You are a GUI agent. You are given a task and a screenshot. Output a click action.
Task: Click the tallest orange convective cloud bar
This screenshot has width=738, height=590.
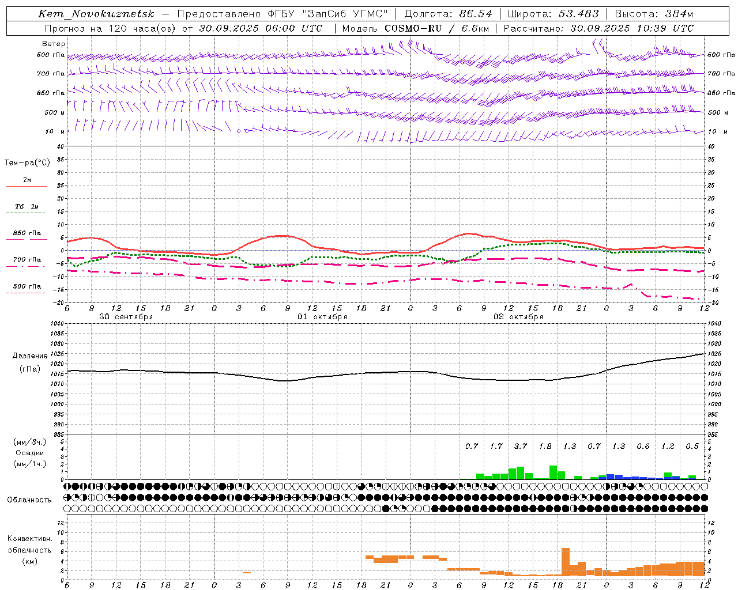(566, 562)
